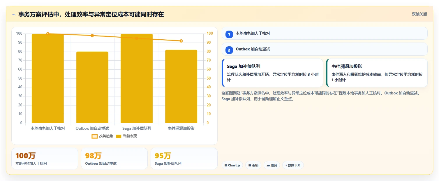This screenshot has height=181, width=439.
Task: Click the 表格 tag chip
Action: (x=253, y=165)
